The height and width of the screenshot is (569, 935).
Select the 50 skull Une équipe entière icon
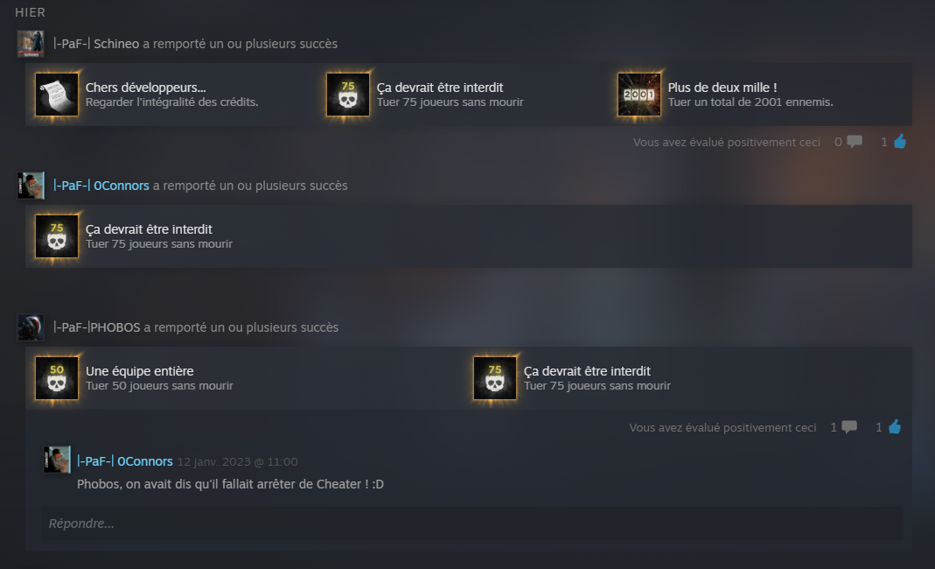click(57, 378)
